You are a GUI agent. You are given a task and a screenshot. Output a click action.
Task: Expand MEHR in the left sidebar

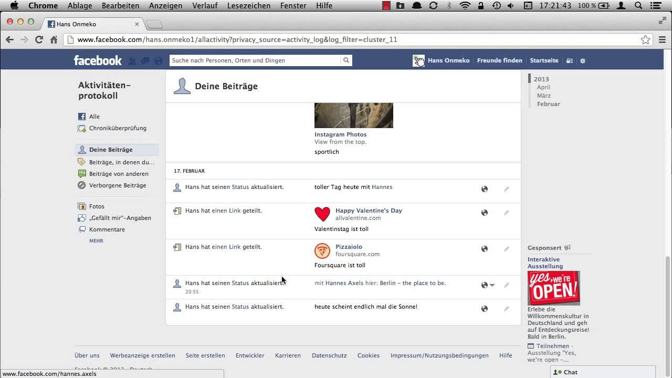(96, 240)
